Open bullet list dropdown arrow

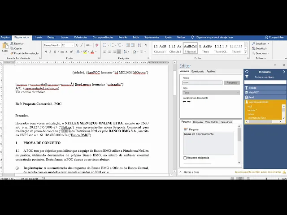click(108, 45)
